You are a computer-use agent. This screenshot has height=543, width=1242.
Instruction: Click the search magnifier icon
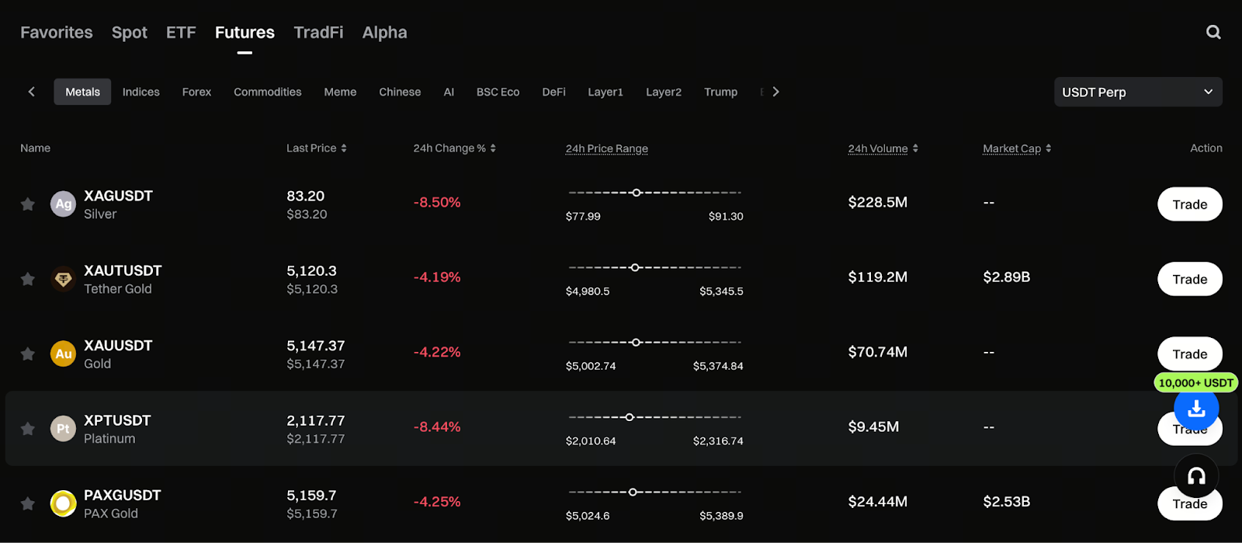[1213, 33]
